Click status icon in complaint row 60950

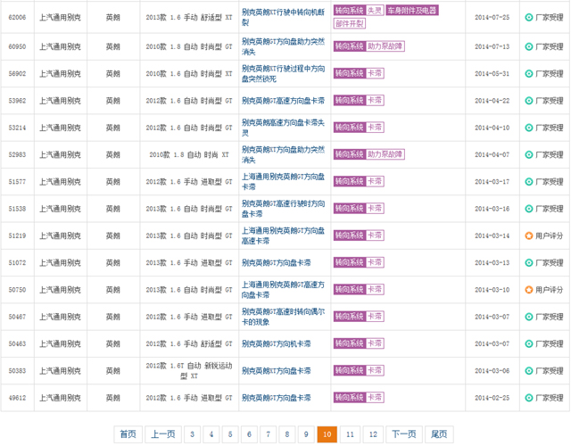(529, 46)
